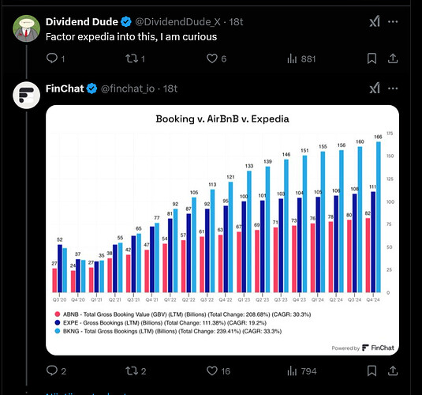Open Dividend Dude's profile avatar
The image size is (422, 395).
[26, 28]
